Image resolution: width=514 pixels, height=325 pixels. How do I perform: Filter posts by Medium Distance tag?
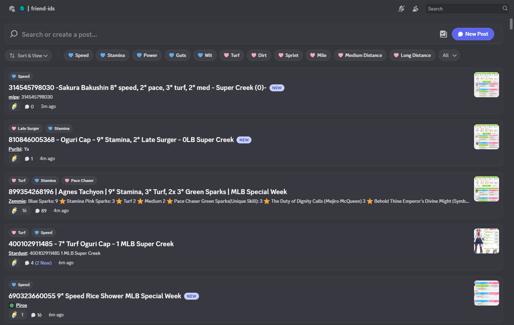360,55
